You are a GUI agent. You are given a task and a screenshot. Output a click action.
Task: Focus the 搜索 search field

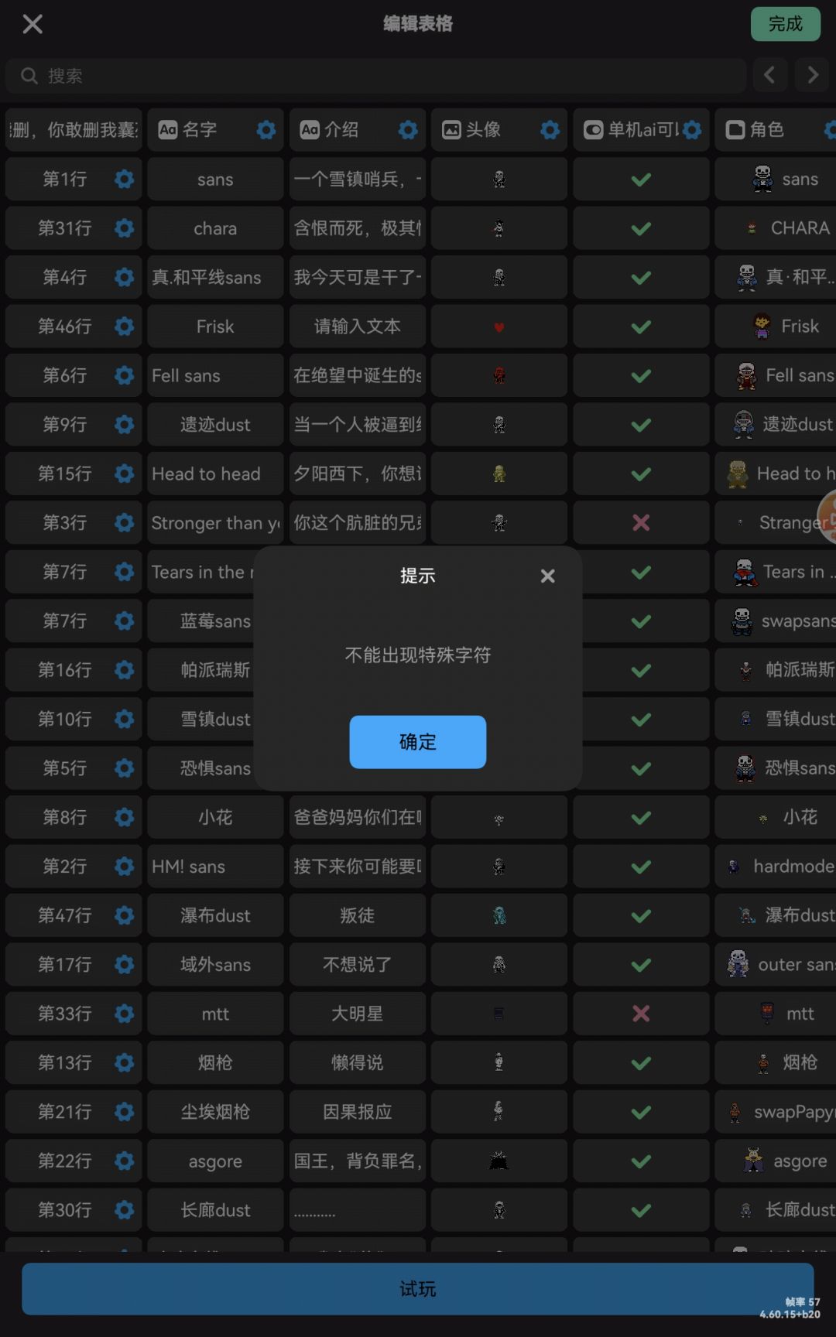click(x=376, y=76)
